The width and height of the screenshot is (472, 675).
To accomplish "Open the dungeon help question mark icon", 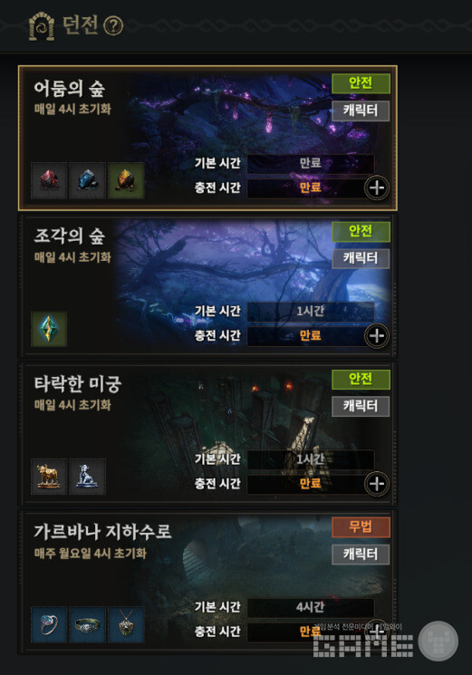I will [x=113, y=26].
